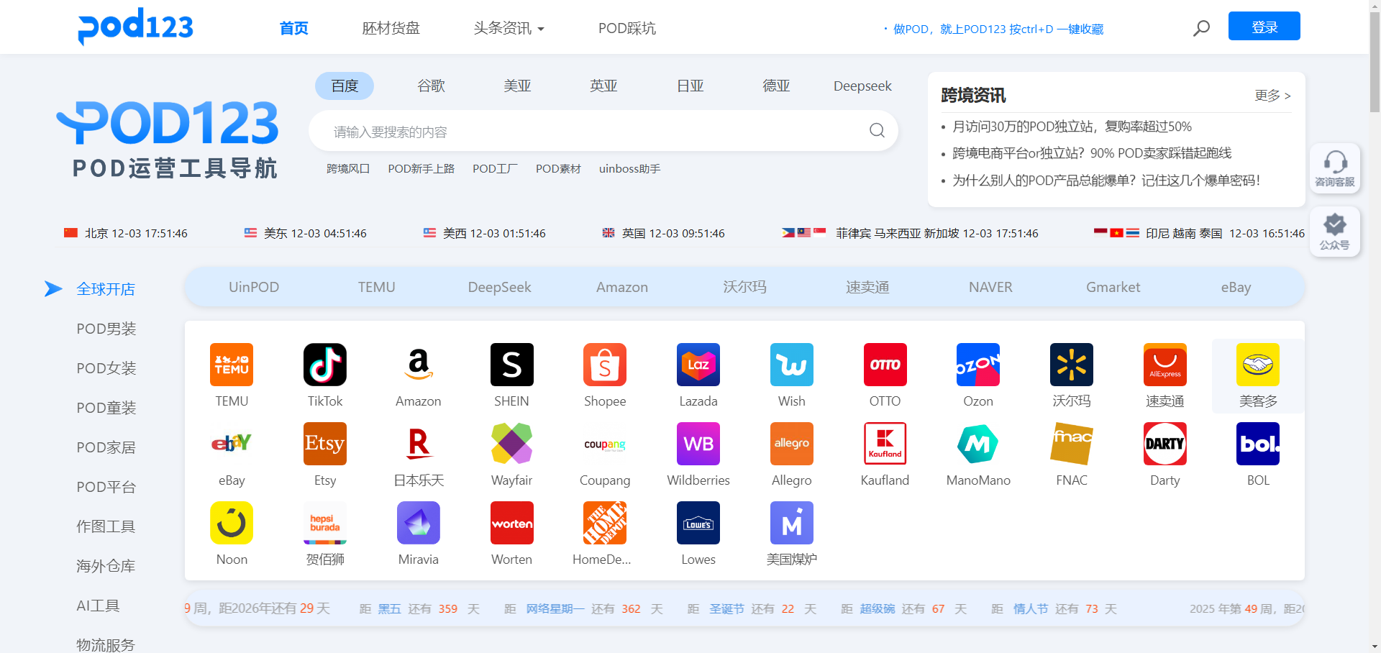Open the POD新手上路 quick link
This screenshot has width=1381, height=653.
[421, 168]
